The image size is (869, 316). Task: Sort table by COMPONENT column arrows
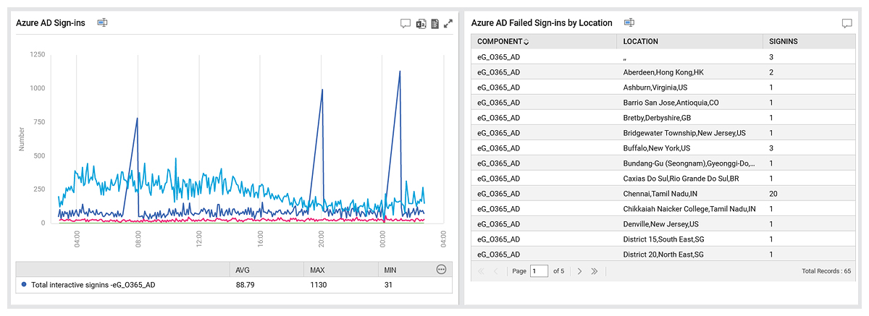[x=526, y=42]
